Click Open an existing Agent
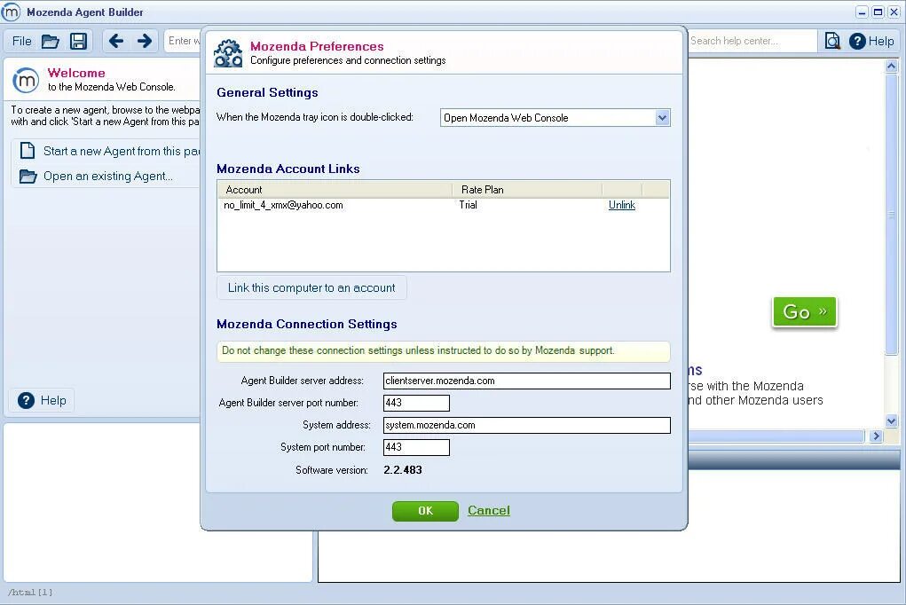This screenshot has height=605, width=906. click(108, 177)
